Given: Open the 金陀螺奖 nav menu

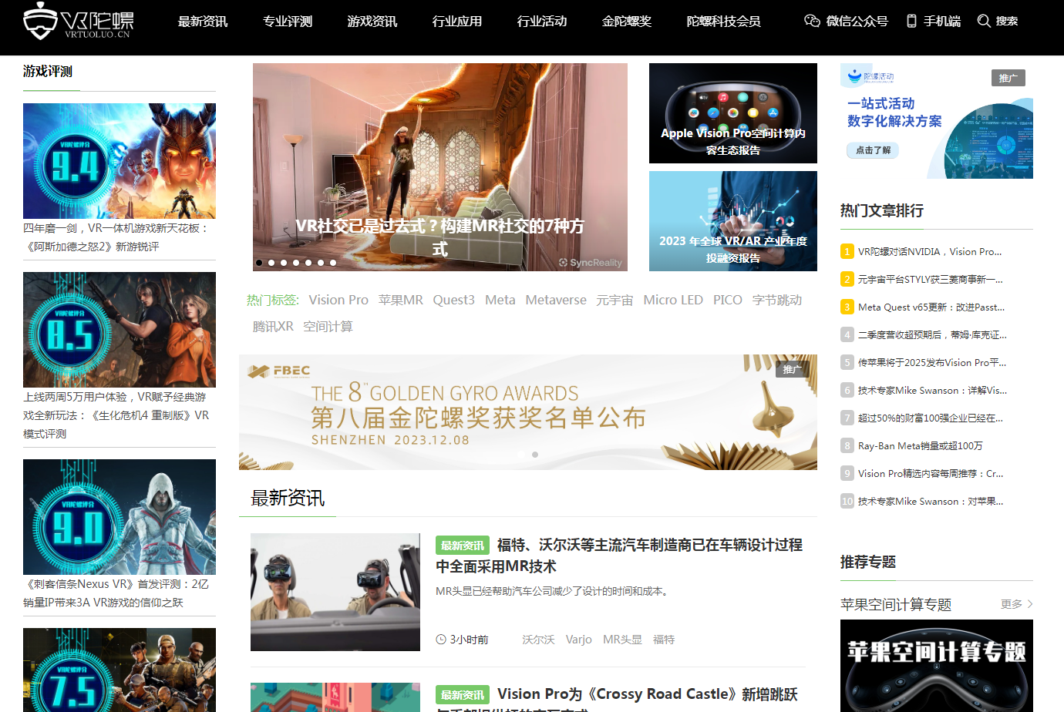Looking at the screenshot, I should click(x=627, y=22).
